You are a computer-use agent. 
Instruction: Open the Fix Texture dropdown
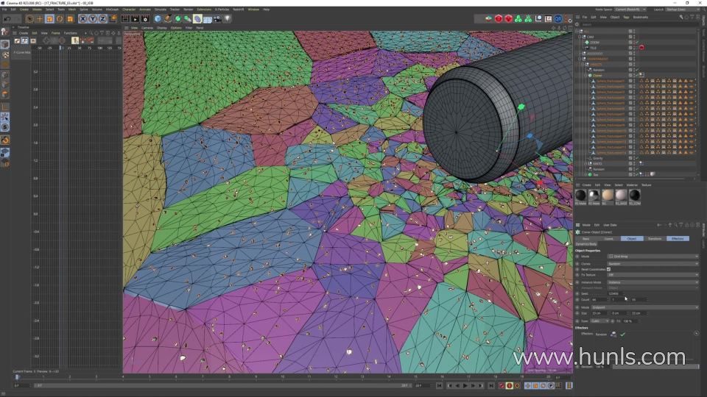coord(653,274)
